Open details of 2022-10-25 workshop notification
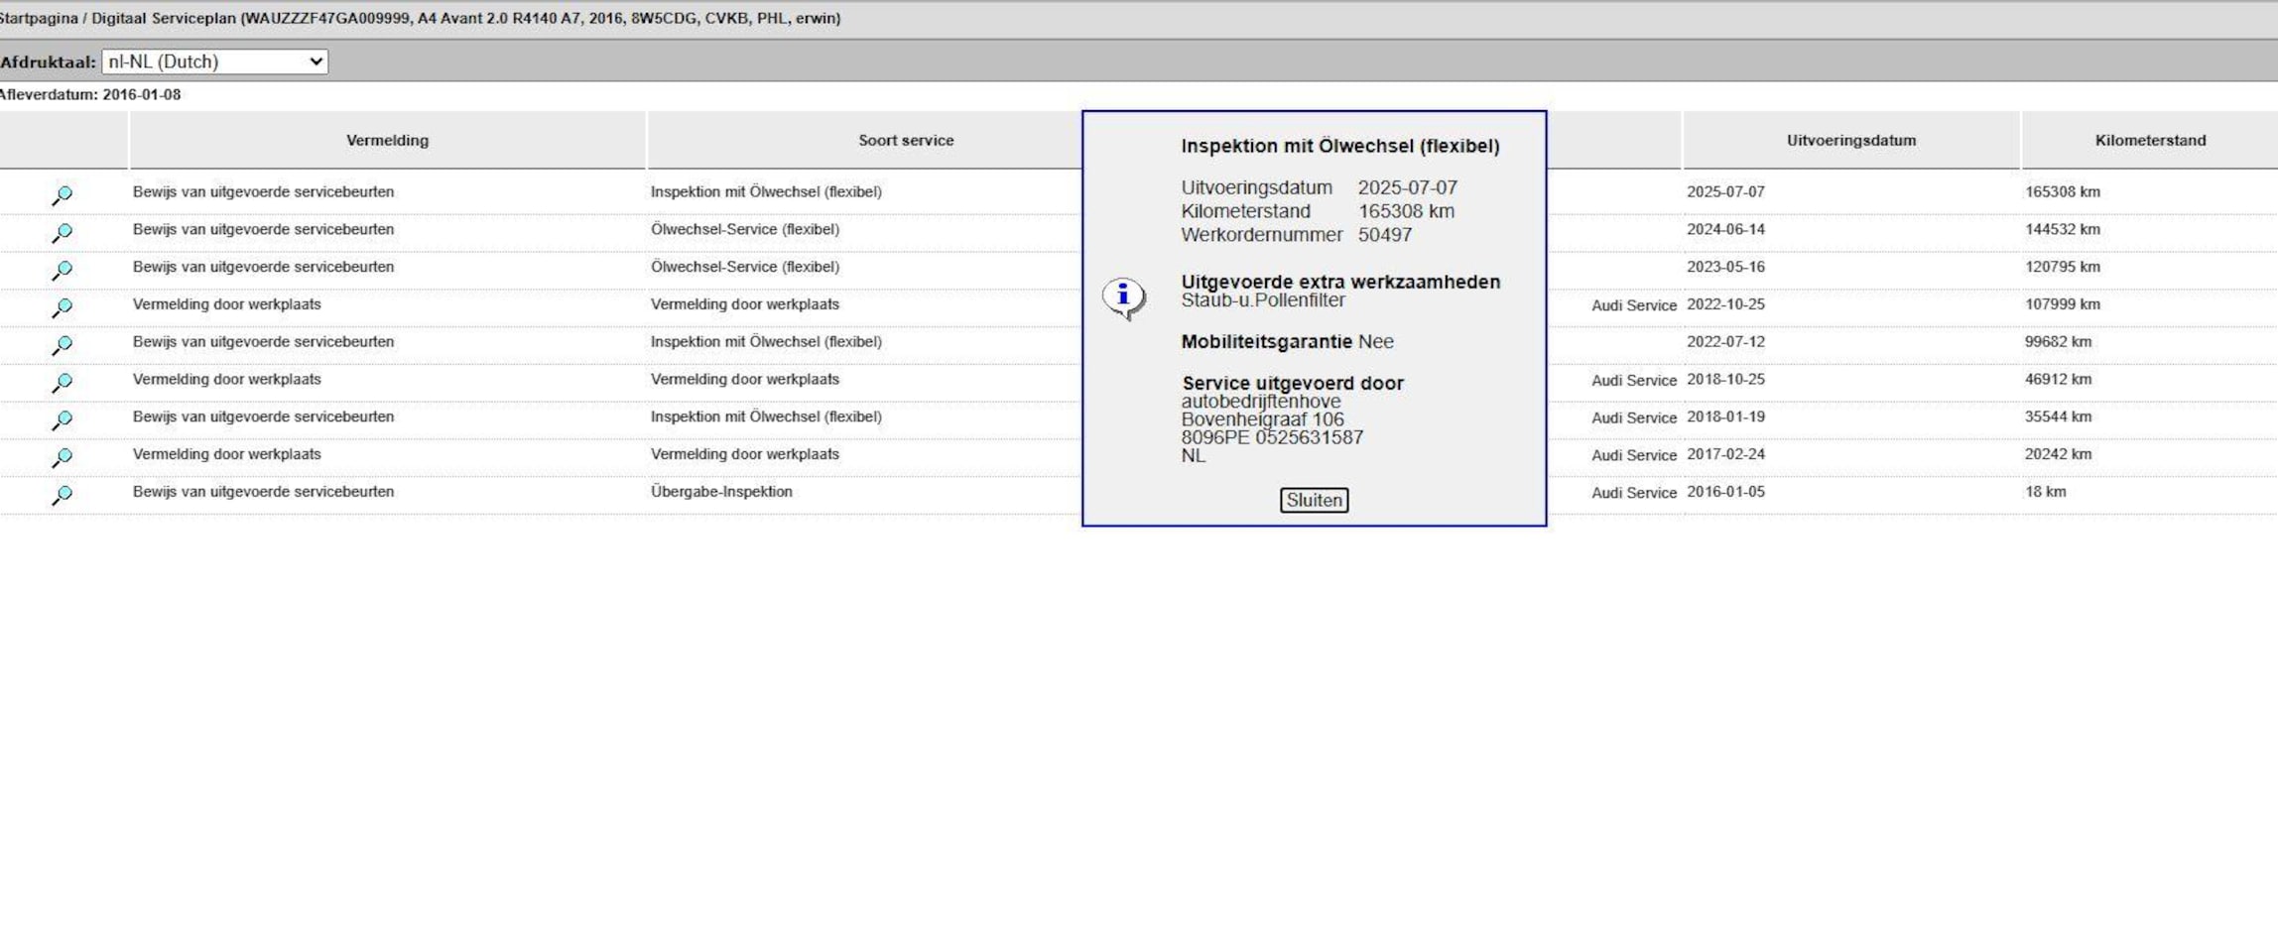 click(62, 307)
